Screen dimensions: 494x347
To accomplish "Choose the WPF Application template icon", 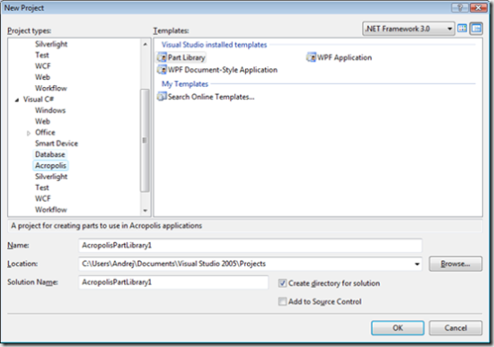I will [311, 57].
